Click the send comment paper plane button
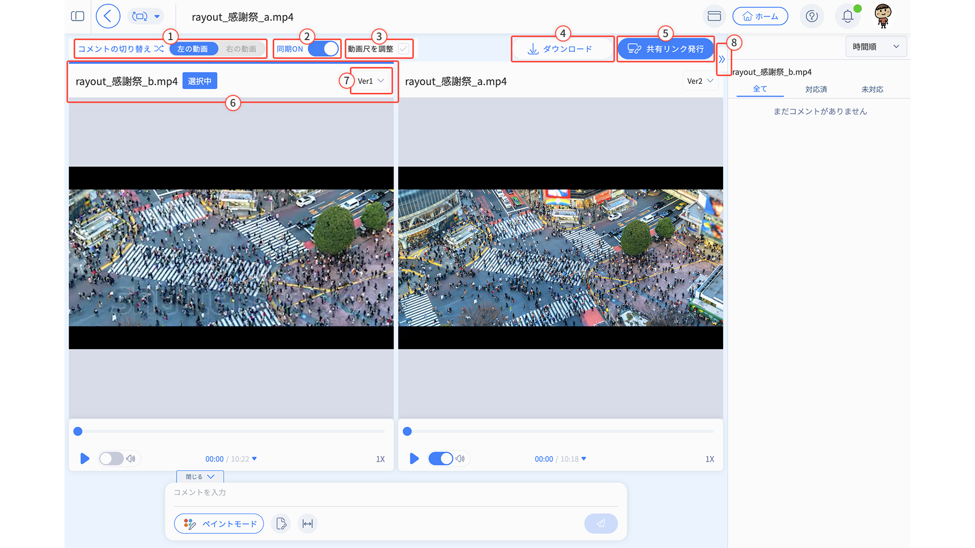Image resolution: width=975 pixels, height=548 pixels. click(601, 524)
